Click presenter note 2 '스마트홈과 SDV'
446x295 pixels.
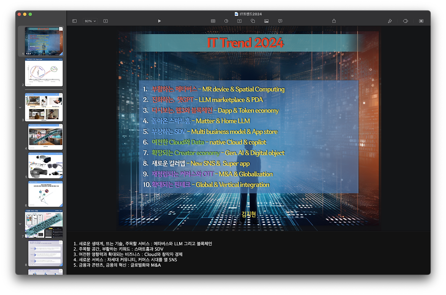(148, 249)
